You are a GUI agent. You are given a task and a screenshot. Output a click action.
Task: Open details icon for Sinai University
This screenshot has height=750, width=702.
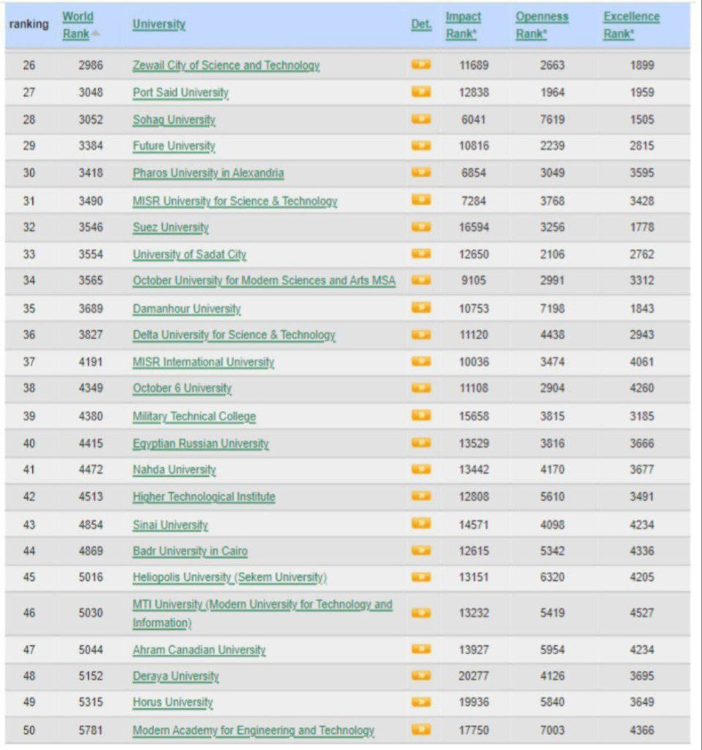(421, 524)
